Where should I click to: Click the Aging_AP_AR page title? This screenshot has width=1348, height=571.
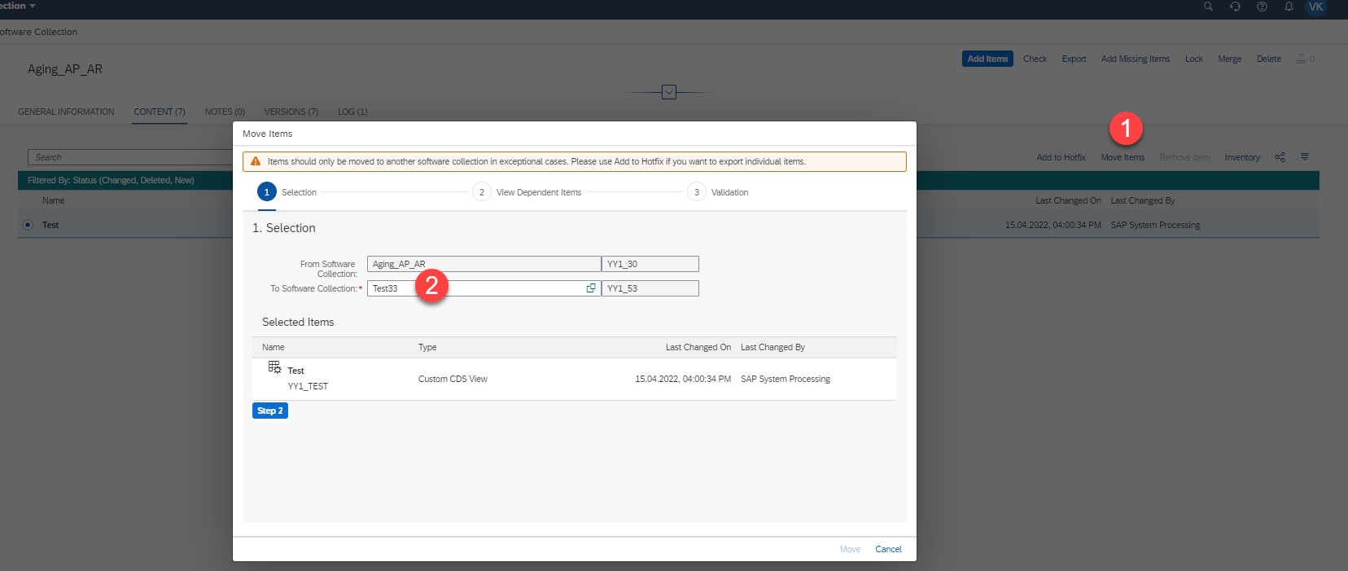coord(65,69)
